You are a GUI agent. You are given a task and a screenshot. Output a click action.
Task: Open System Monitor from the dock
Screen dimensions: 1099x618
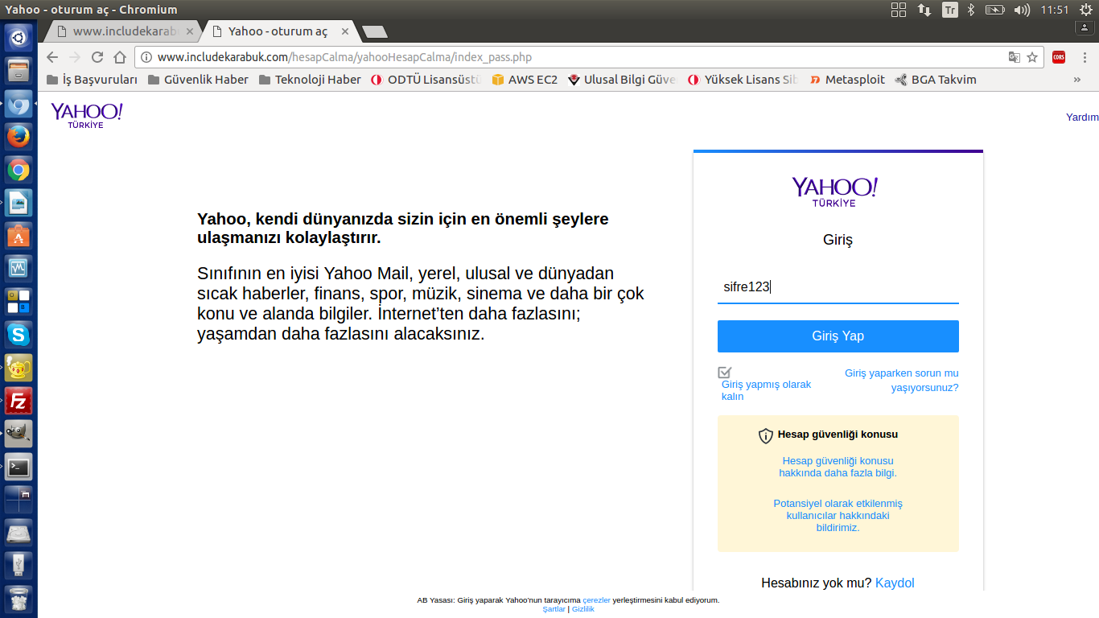pyautogui.click(x=19, y=269)
